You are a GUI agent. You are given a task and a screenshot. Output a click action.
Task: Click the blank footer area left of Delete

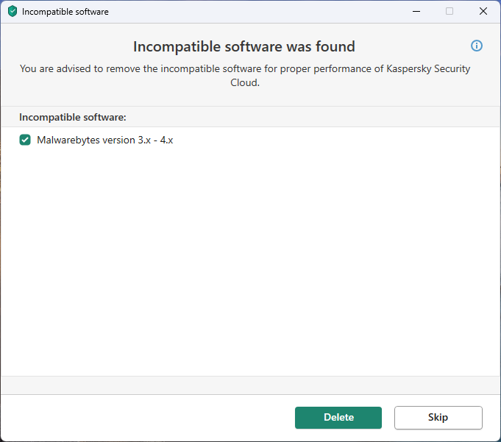point(147,418)
